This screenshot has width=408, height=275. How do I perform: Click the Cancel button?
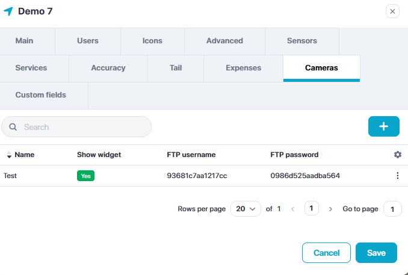(x=326, y=253)
